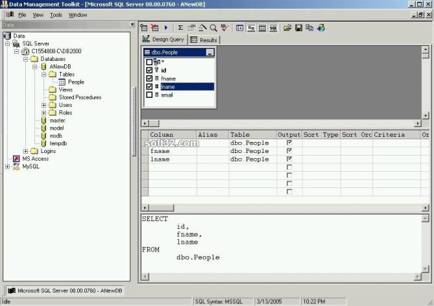This screenshot has height=306, width=434.
Task: Click the Criteria column header
Action: coord(396,135)
